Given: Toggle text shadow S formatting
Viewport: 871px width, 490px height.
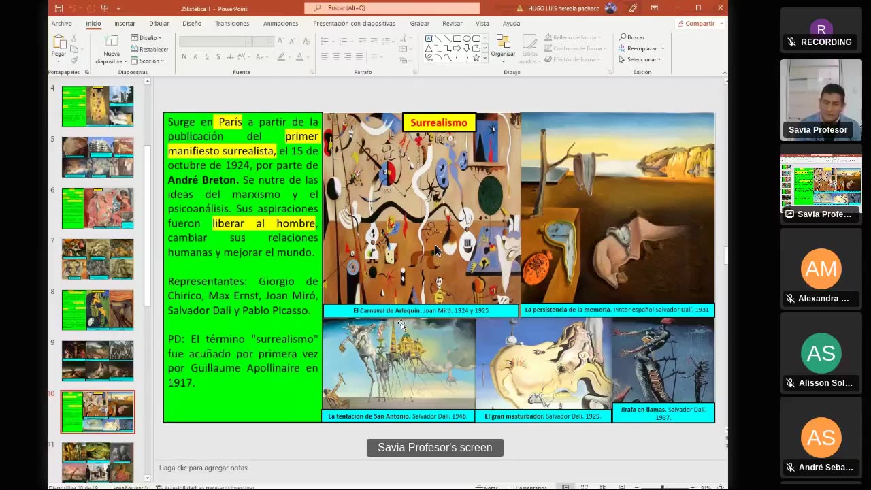Looking at the screenshot, I should coord(218,56).
